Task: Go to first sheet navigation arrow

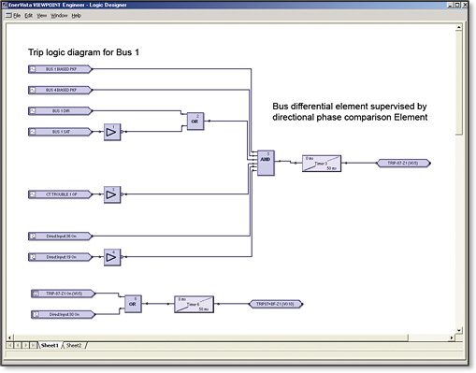Action: coord(9,345)
